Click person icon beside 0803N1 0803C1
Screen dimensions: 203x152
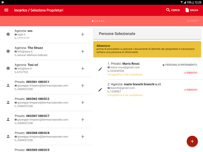pyautogui.click(x=8, y=85)
